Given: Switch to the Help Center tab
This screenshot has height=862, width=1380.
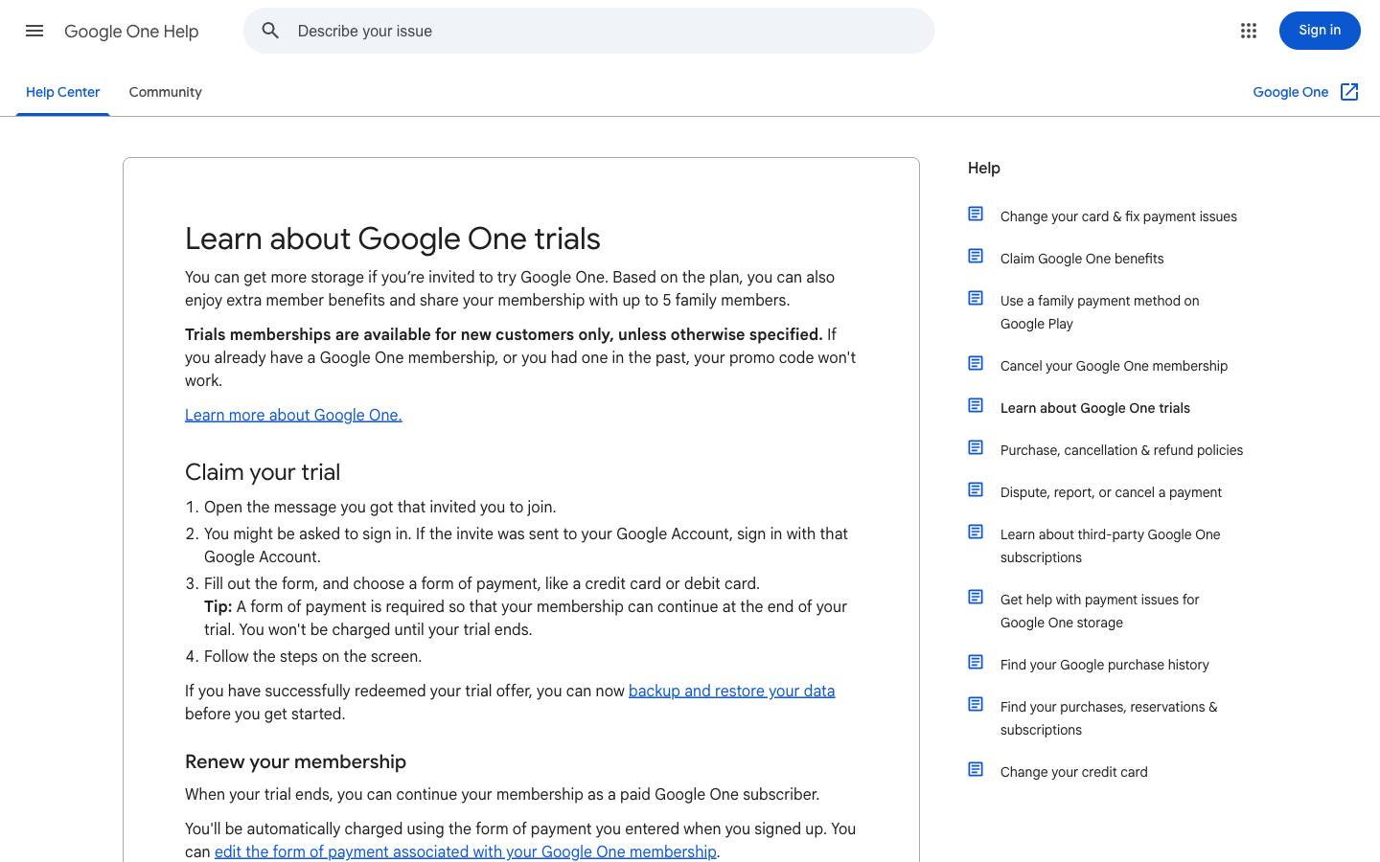Looking at the screenshot, I should pyautogui.click(x=63, y=92).
